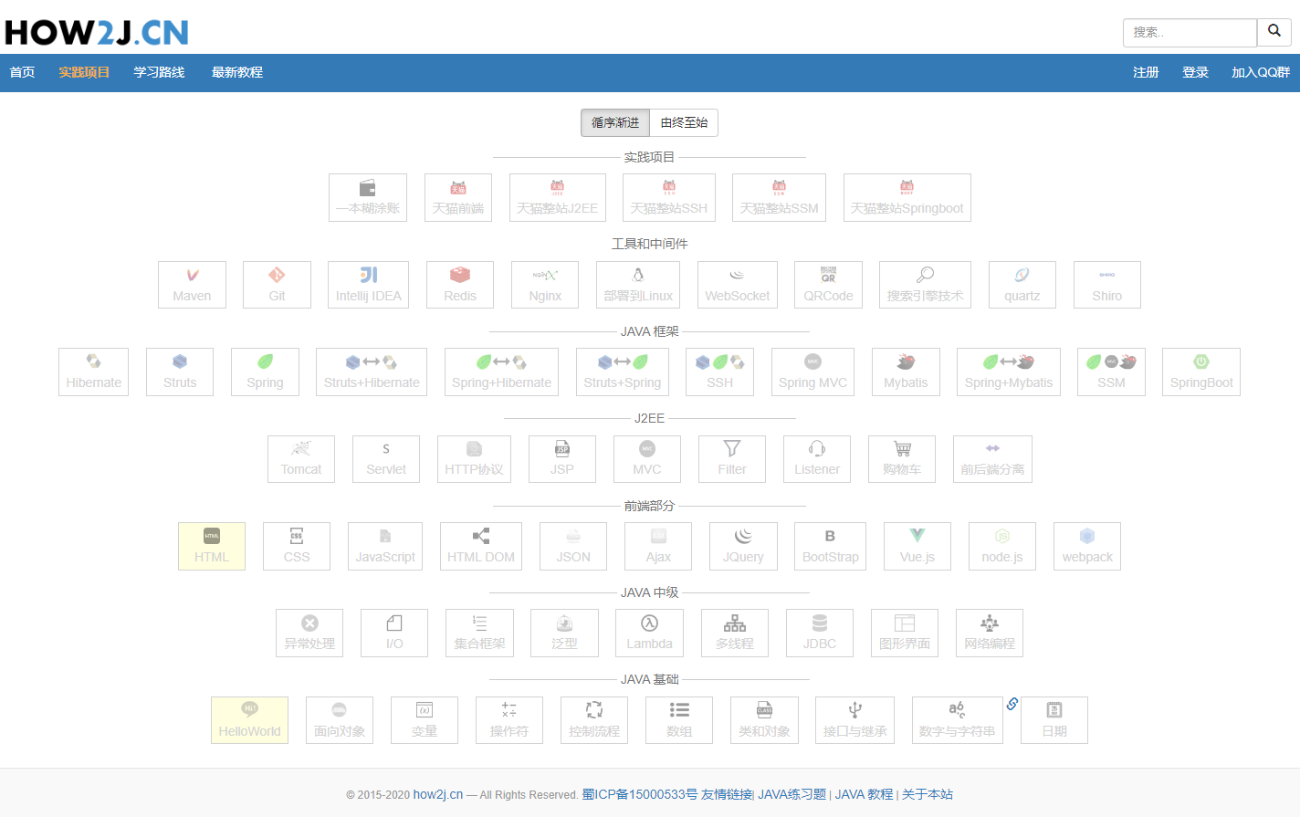Open the CSS tile
Viewport: 1300px width, 817px height.
[297, 546]
